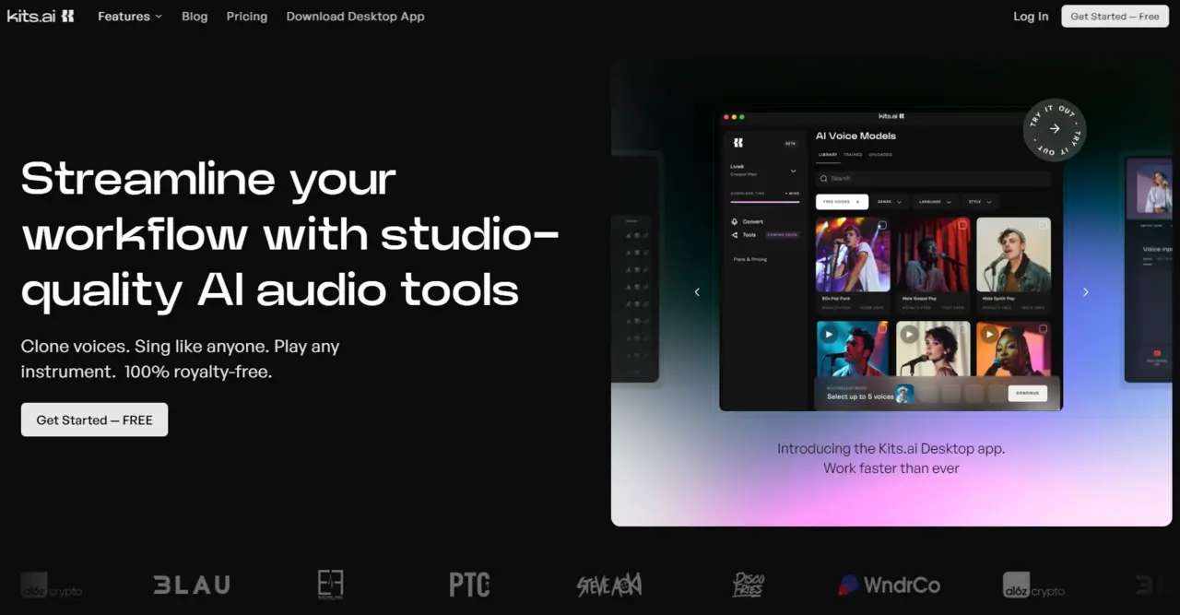Open the Pricing page
The image size is (1180, 615).
pyautogui.click(x=247, y=17)
